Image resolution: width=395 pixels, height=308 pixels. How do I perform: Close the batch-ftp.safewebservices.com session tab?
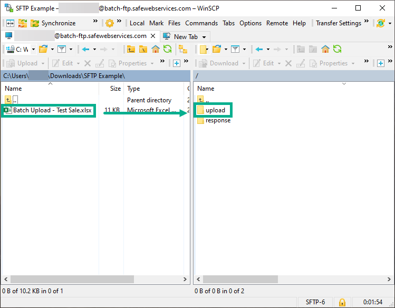(153, 36)
